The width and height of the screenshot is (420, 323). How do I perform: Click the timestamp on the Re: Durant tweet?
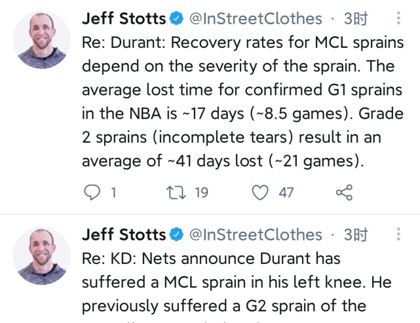tap(356, 19)
